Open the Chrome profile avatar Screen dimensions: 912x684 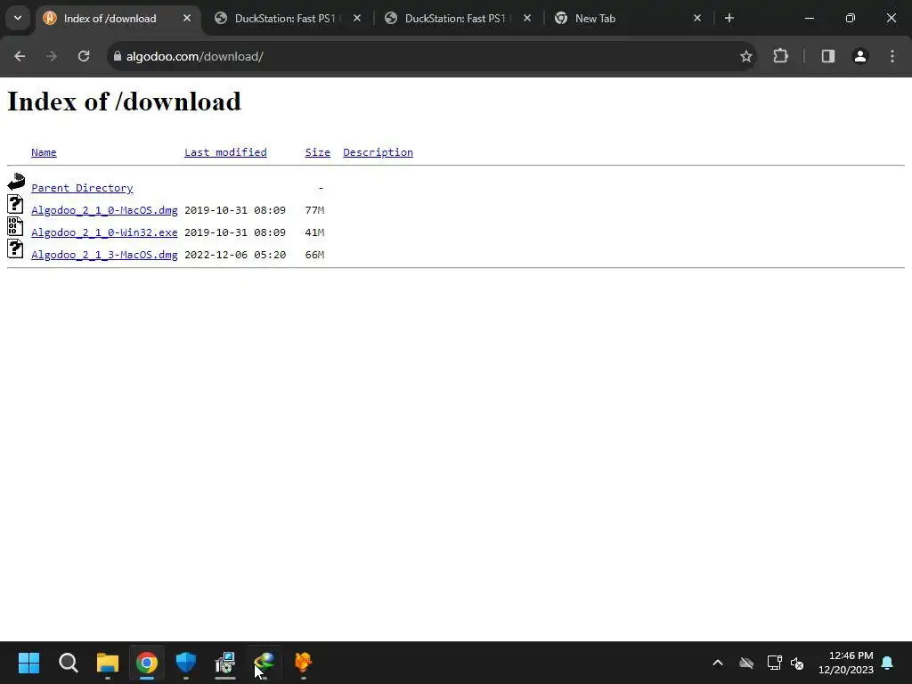click(860, 56)
